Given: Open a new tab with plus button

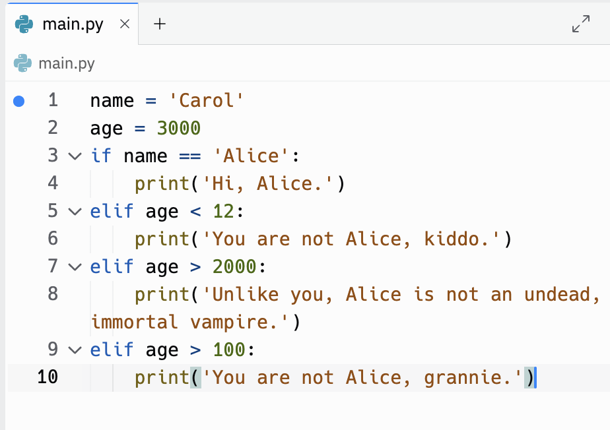Looking at the screenshot, I should click(x=160, y=24).
